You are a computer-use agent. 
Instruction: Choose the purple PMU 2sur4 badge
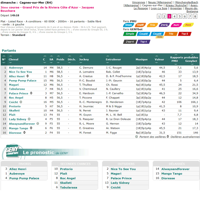coord(164,25)
